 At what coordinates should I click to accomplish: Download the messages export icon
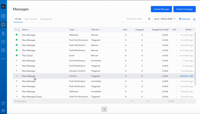point(194,19)
